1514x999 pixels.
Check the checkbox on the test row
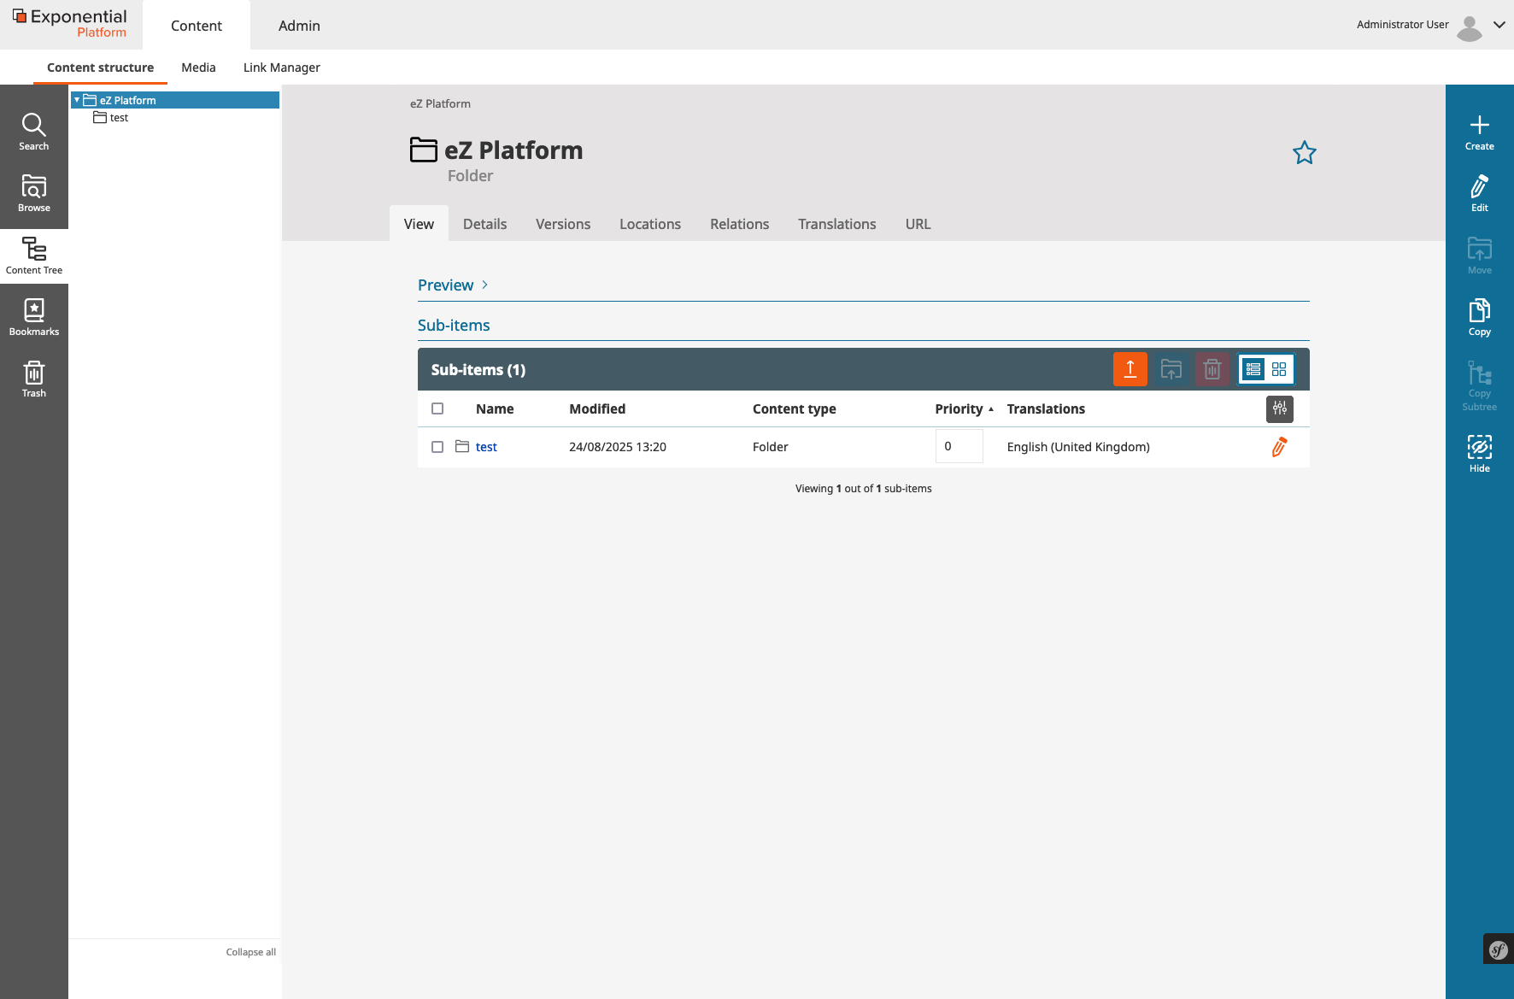click(437, 446)
